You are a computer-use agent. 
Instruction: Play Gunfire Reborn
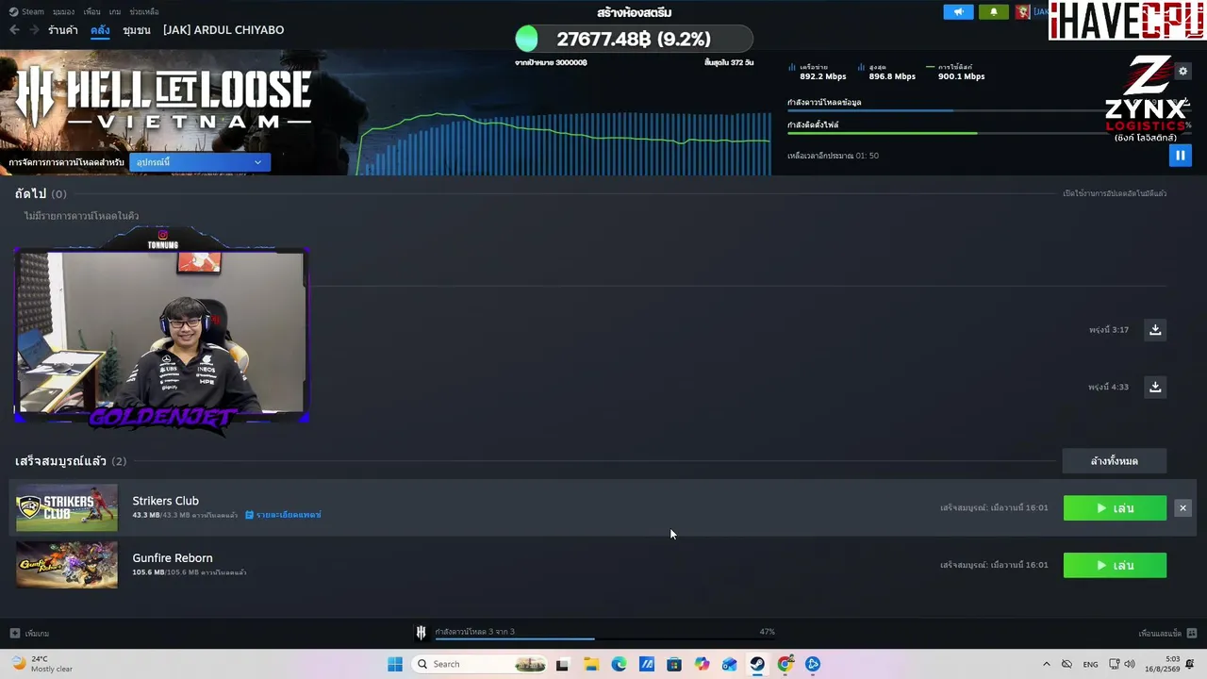(x=1115, y=565)
